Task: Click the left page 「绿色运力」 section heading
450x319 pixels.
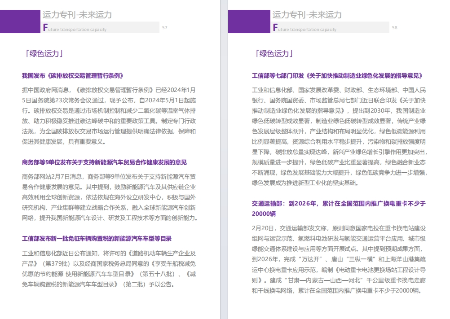Action: pyautogui.click(x=44, y=53)
